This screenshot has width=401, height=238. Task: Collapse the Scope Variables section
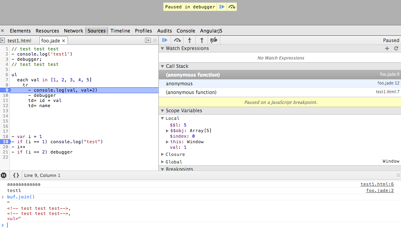tap(162, 111)
